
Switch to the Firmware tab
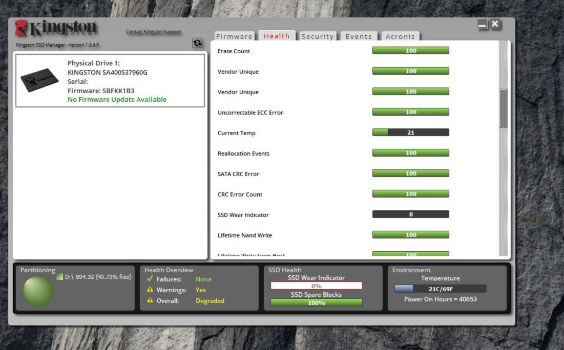coord(235,36)
